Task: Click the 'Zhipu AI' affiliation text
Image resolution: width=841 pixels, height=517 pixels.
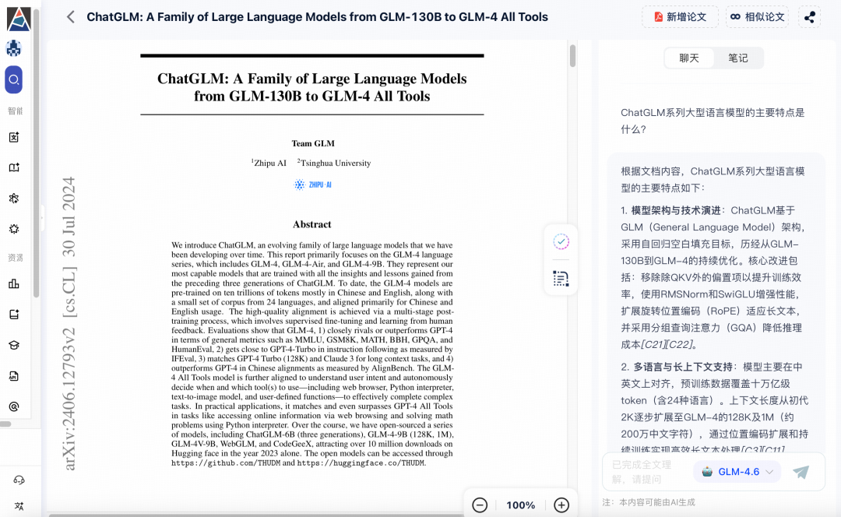Action: [x=269, y=163]
